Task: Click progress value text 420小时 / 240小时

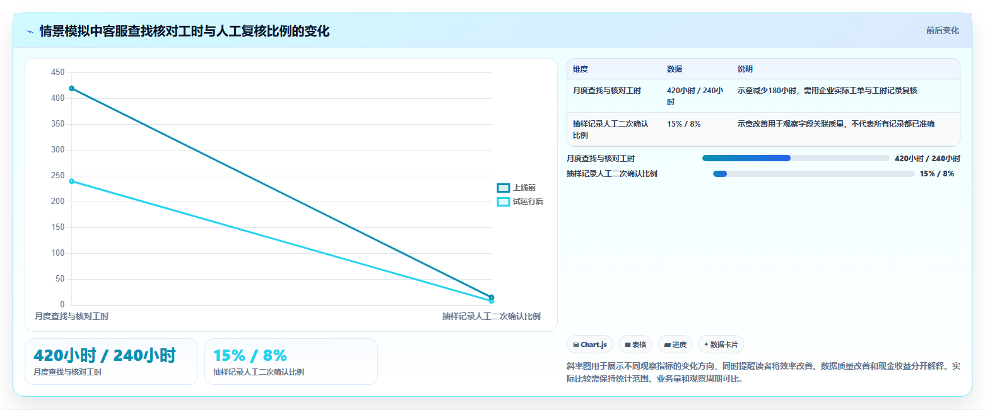Action: coord(927,159)
